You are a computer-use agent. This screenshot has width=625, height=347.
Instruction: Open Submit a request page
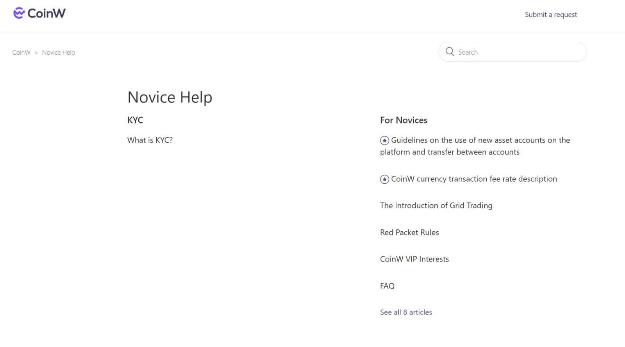coord(551,14)
